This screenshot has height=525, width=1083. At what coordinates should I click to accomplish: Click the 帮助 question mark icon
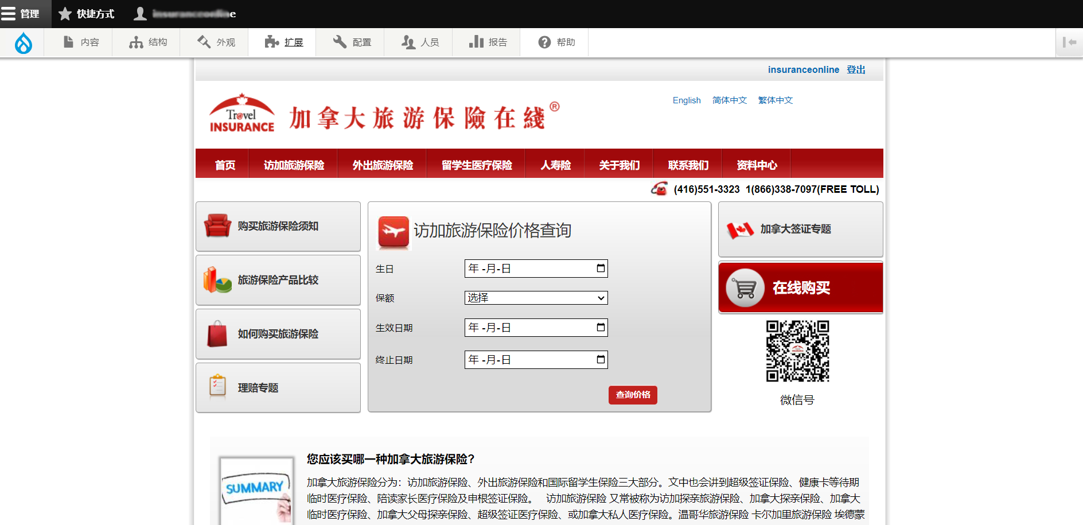coord(544,42)
